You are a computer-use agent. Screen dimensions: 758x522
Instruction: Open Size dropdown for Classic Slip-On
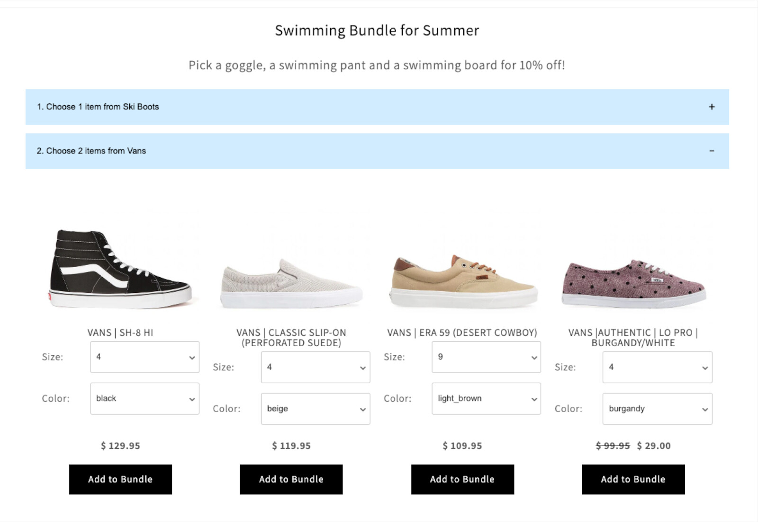(x=315, y=367)
